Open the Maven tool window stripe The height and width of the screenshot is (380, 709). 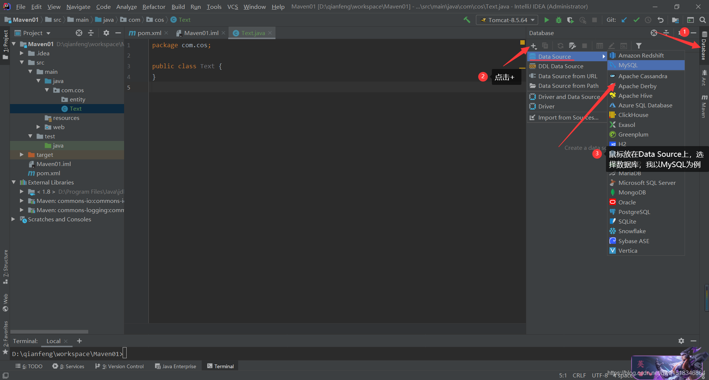704,106
